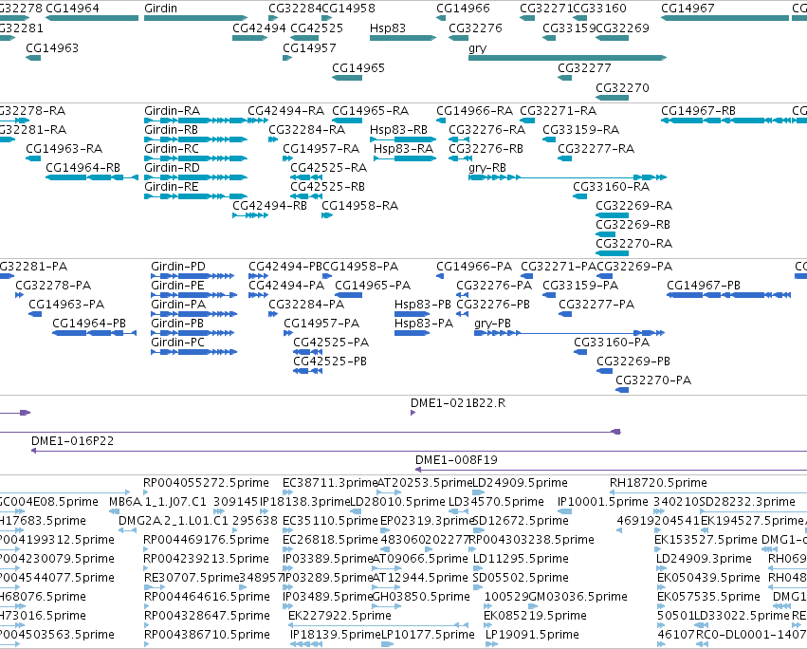Select the CG14964-PB protein feature

pos(94,333)
